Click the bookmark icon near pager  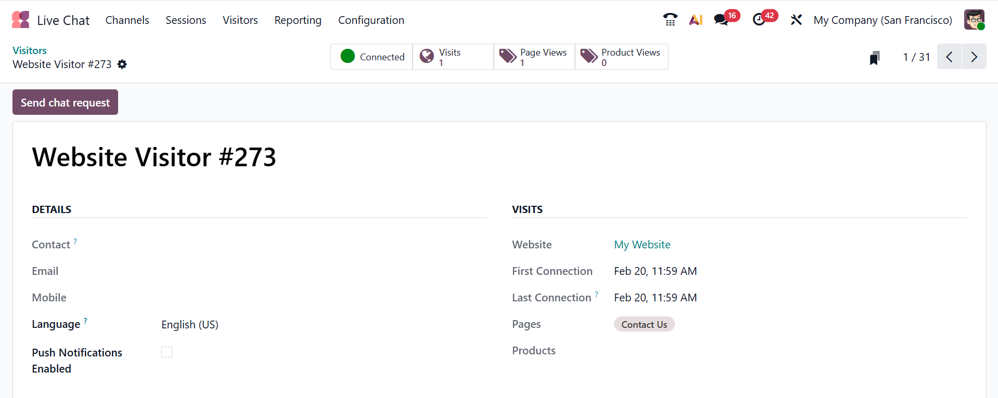point(875,57)
